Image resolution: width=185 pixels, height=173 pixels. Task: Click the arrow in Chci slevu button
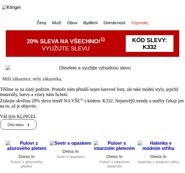click(x=28, y=125)
